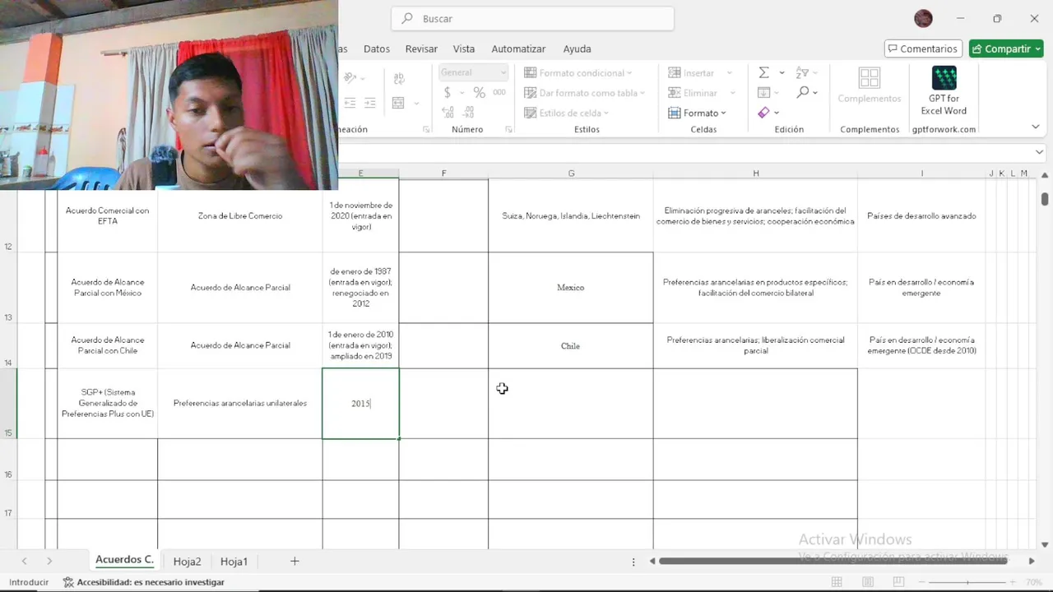Collapse the ribbon with chevron
The height and width of the screenshot is (592, 1053).
[x=1035, y=127]
